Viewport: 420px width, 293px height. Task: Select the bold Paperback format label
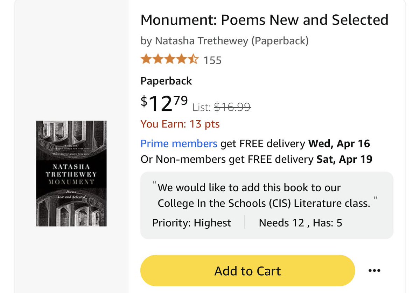(x=166, y=81)
